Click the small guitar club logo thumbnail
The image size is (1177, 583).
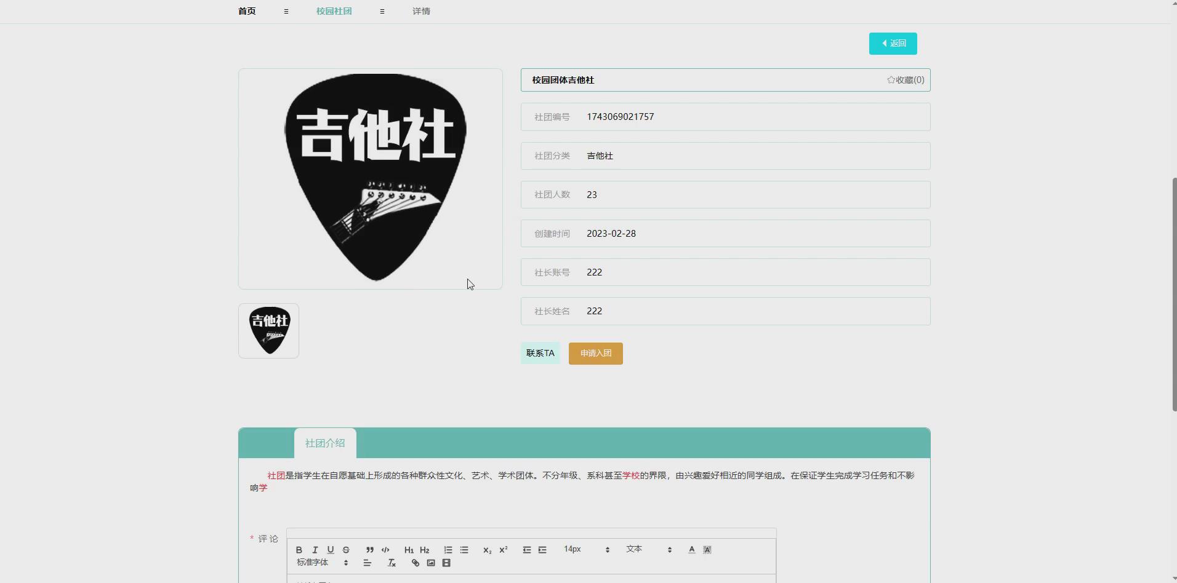point(268,330)
